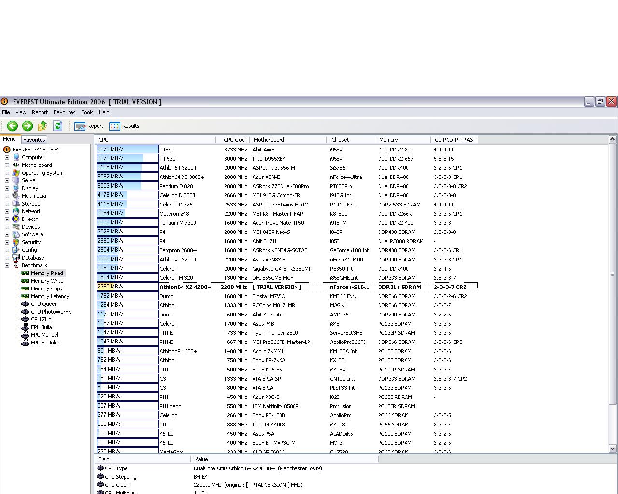Open the Tools menu
This screenshot has height=494, width=618.
pos(87,112)
